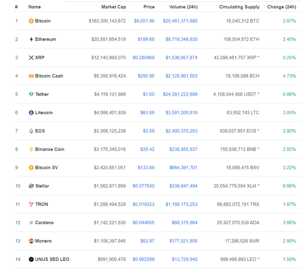
Task: Click Stellar price $0.077930
Action: pyautogui.click(x=143, y=186)
